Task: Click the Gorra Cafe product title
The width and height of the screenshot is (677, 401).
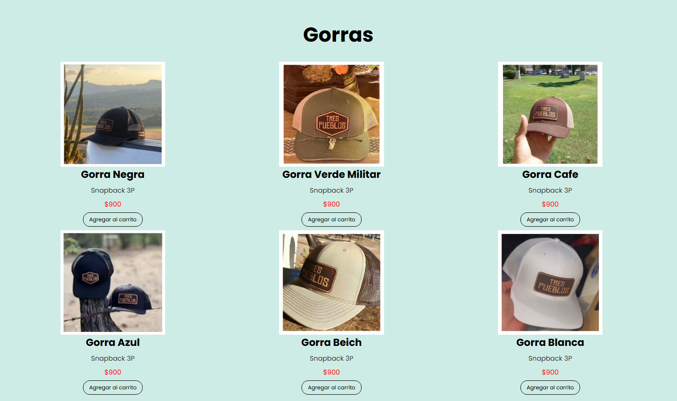Action: click(x=550, y=174)
